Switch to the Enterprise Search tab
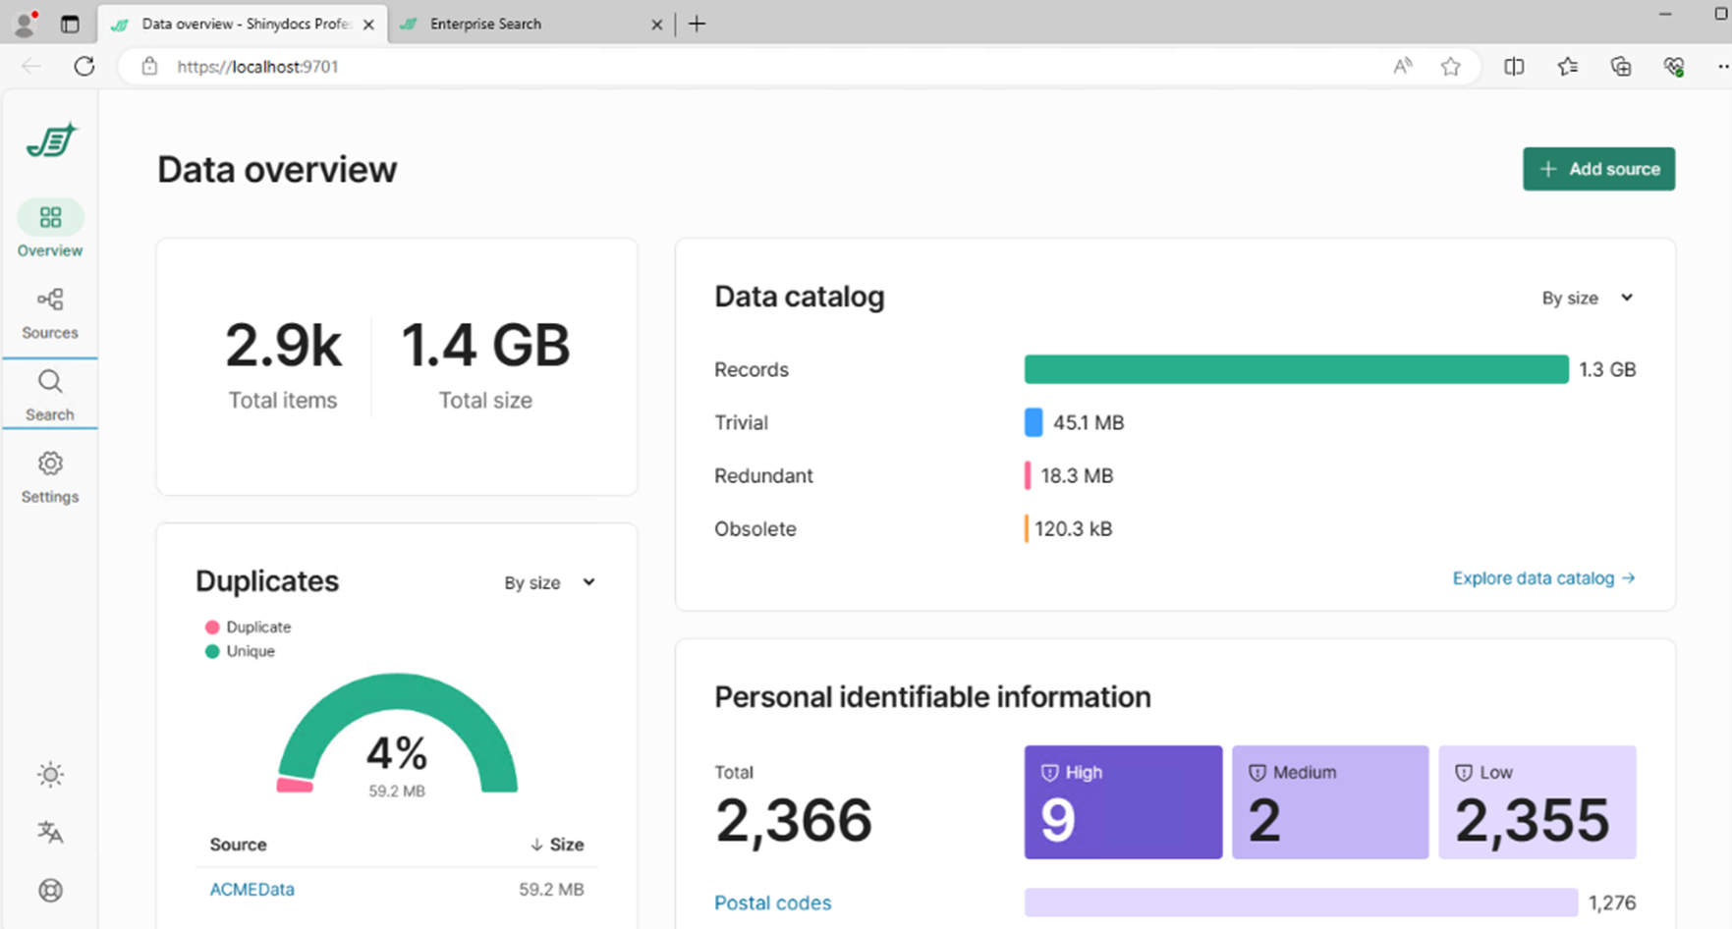This screenshot has width=1732, height=929. 485,24
